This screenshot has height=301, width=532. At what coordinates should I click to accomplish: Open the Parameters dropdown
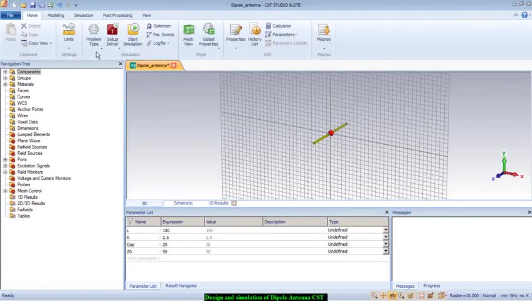click(281, 34)
